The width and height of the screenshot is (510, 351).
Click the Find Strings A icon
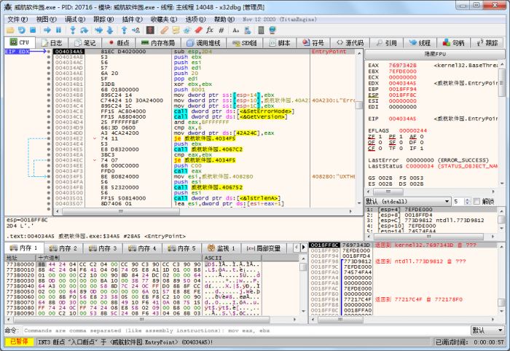click(x=236, y=31)
